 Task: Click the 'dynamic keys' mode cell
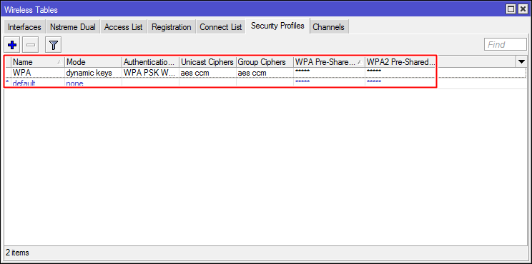(93, 73)
